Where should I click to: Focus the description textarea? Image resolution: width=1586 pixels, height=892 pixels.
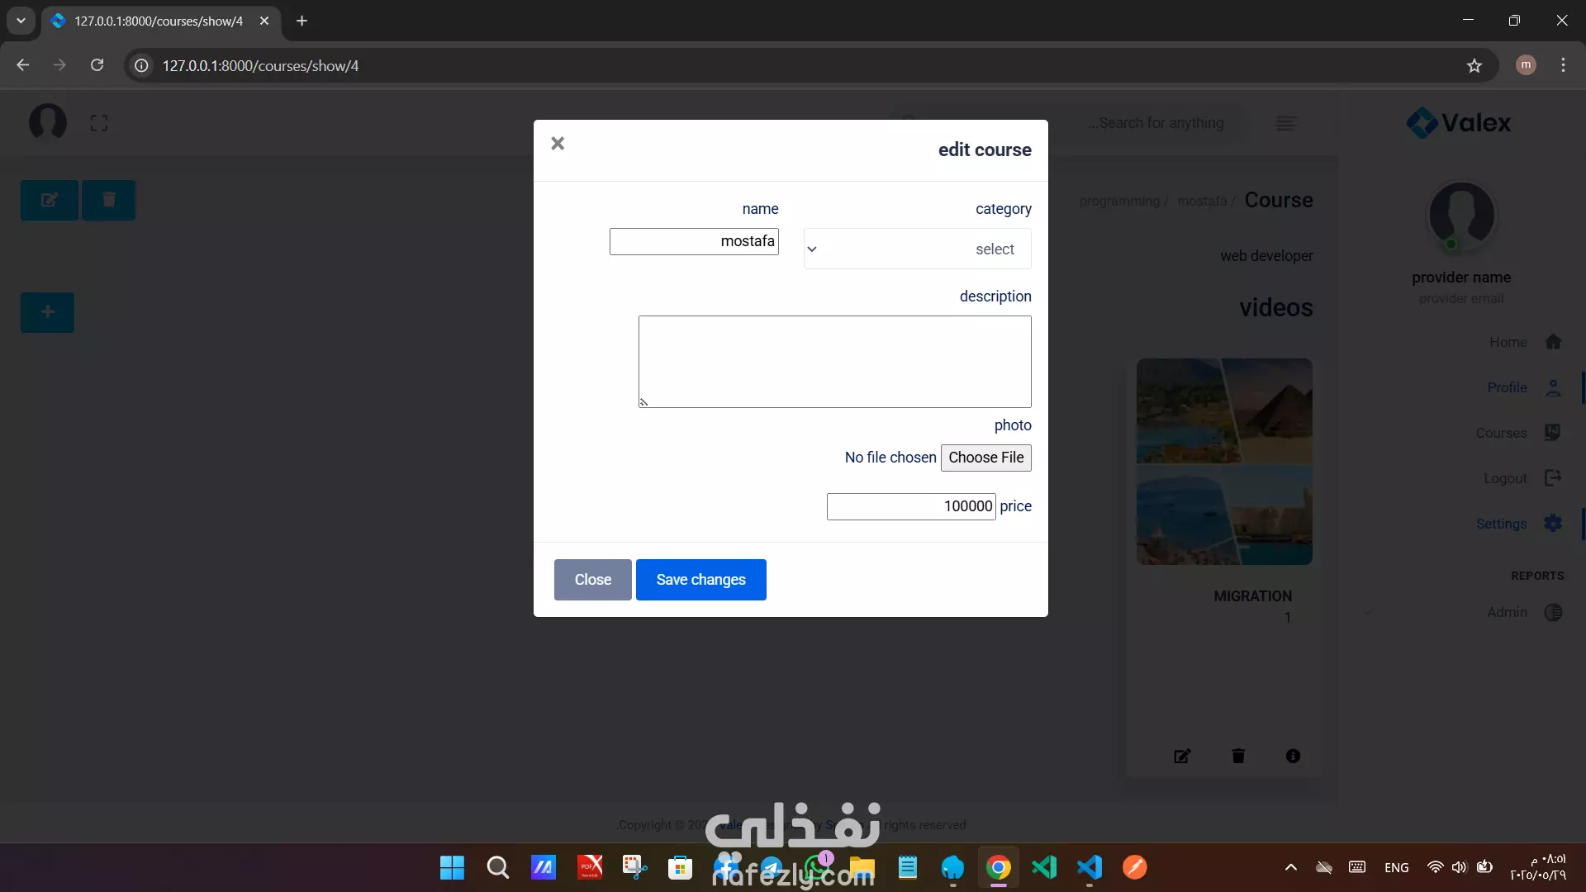(834, 362)
